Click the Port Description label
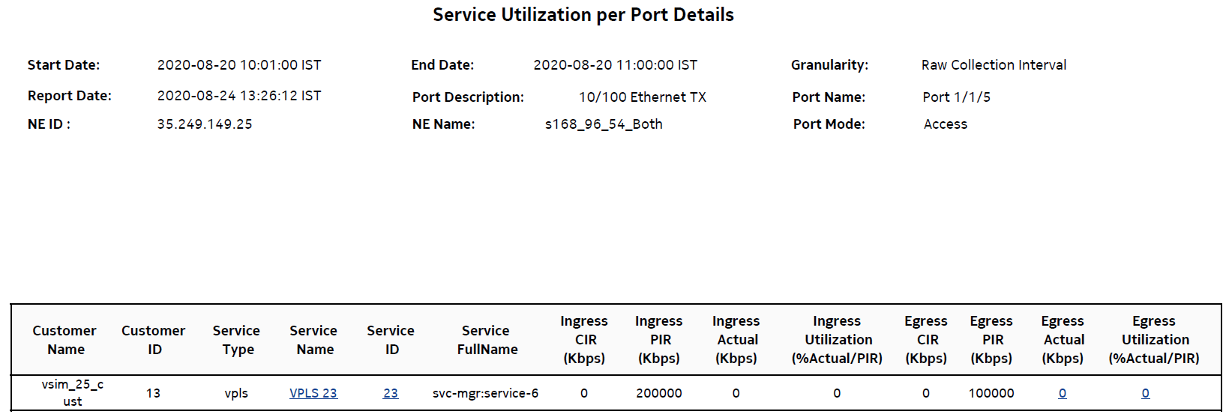Screen dimensions: 1229x420 pyautogui.click(x=468, y=97)
